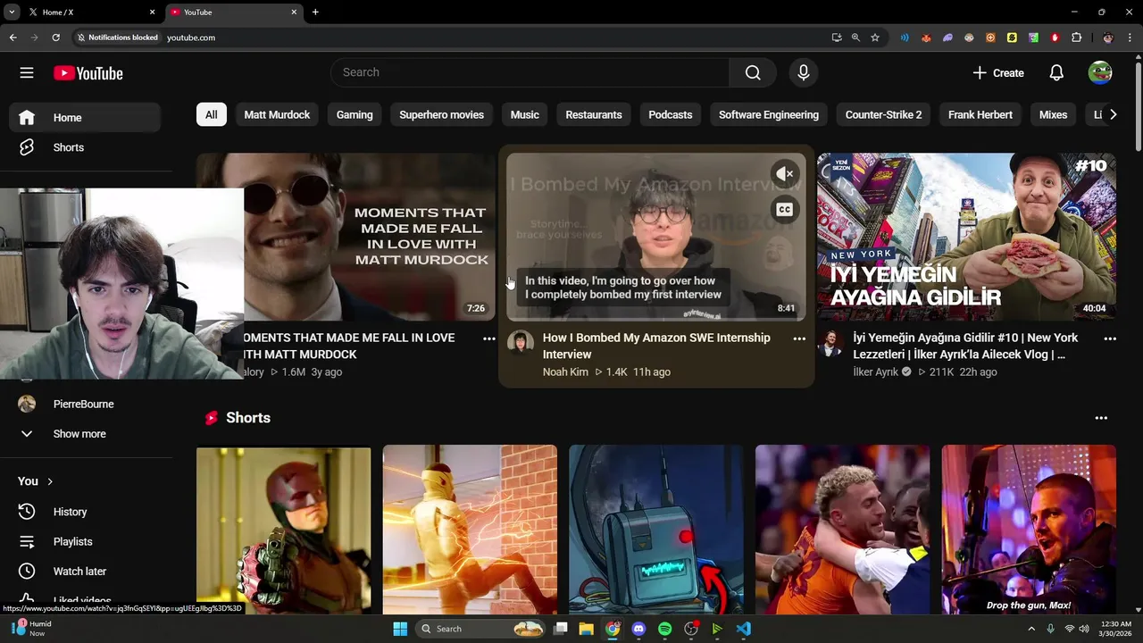The height and width of the screenshot is (643, 1143).
Task: Open PierreBourne subscription channel
Action: click(86, 404)
